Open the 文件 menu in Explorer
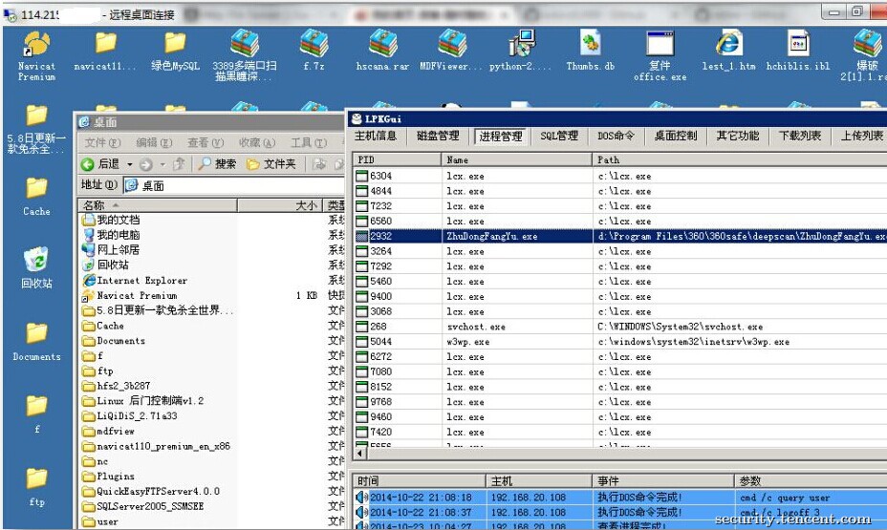This screenshot has height=530, width=887. tap(102, 143)
